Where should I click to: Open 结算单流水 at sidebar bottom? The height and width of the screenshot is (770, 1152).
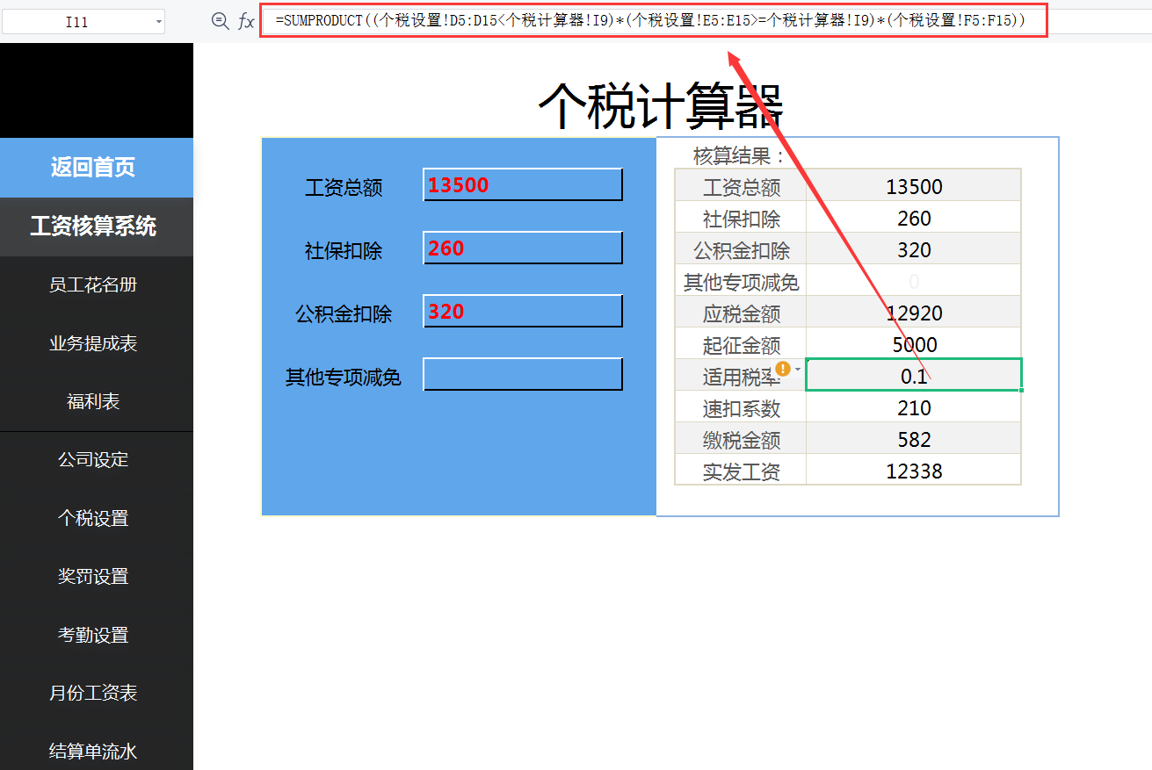pyautogui.click(x=95, y=751)
